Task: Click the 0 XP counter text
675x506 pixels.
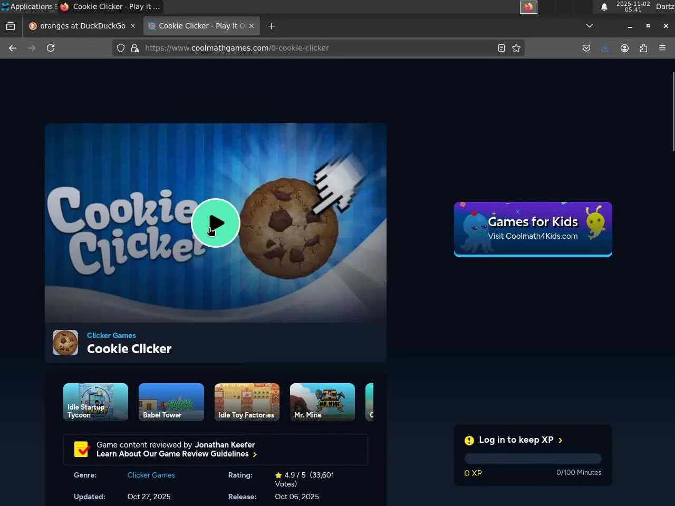Action: pos(473,473)
